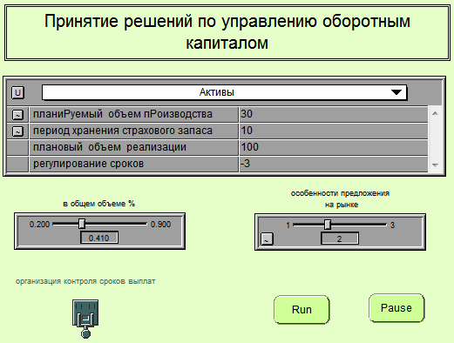Click the 0.900 maximum slider label

coord(160,225)
